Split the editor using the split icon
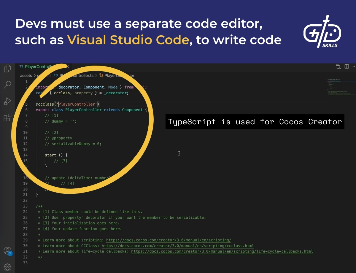Viewport: 356px width, 273px height. [347, 66]
